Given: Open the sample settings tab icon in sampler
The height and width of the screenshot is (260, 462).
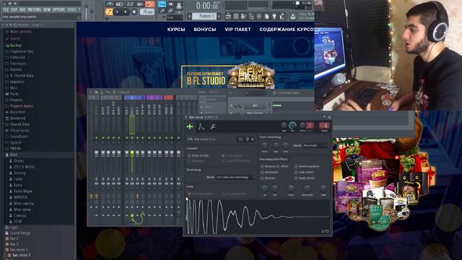Looking at the screenshot, I should pyautogui.click(x=190, y=126).
